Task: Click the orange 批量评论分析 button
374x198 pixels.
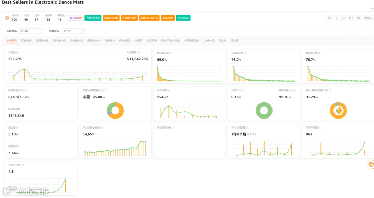Action: pyautogui.click(x=111, y=18)
